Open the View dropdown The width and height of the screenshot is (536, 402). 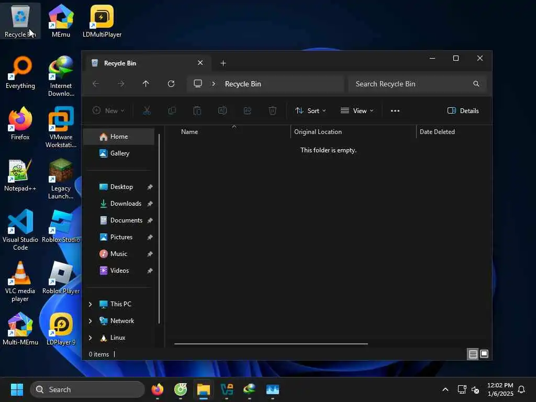click(x=357, y=111)
